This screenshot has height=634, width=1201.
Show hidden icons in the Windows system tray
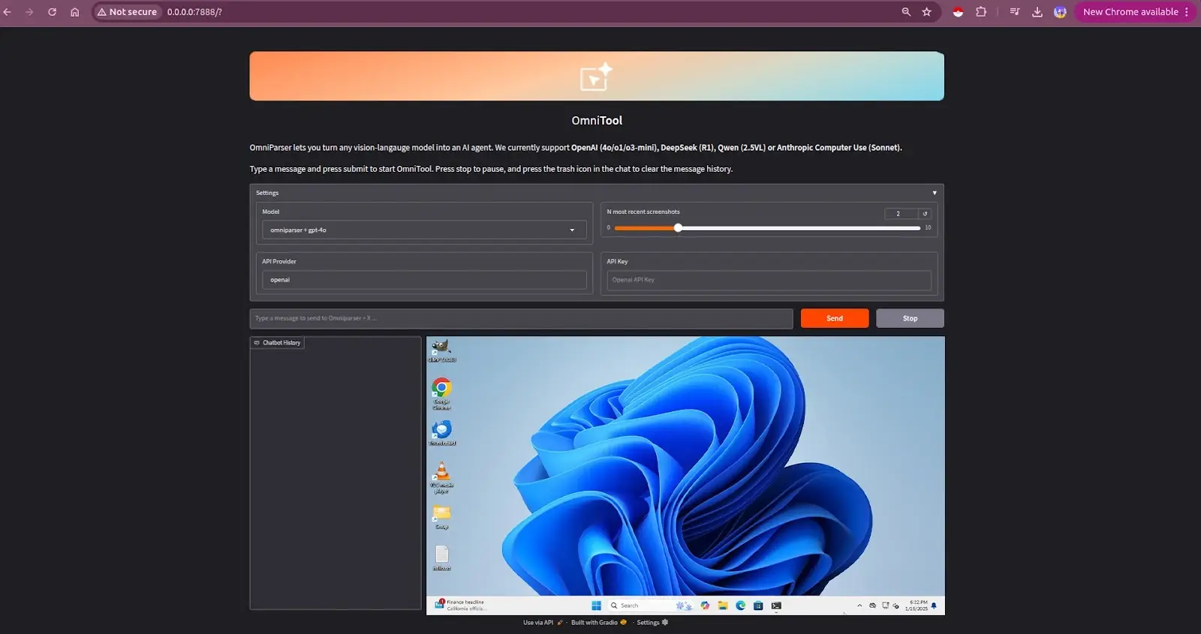pos(859,605)
